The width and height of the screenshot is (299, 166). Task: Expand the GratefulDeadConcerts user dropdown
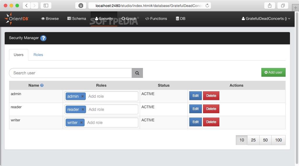tap(266, 18)
